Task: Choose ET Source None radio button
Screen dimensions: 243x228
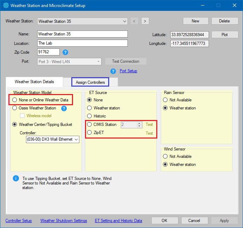Action: click(x=89, y=100)
